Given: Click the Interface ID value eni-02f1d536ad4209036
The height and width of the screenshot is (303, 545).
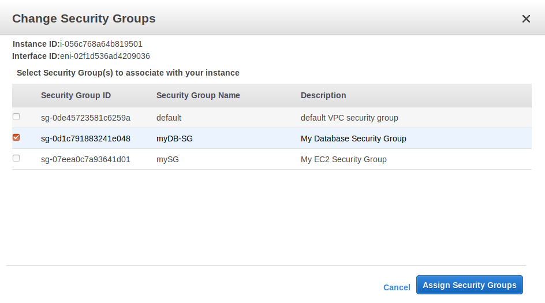Looking at the screenshot, I should click(105, 56).
